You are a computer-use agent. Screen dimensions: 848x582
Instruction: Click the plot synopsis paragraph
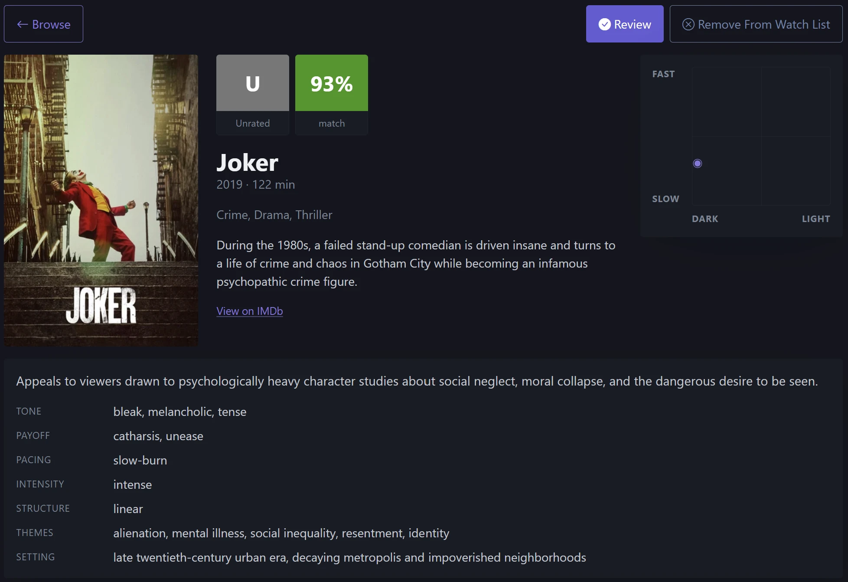pos(416,263)
